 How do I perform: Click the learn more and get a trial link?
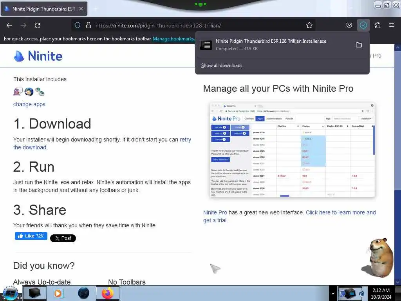(289, 216)
